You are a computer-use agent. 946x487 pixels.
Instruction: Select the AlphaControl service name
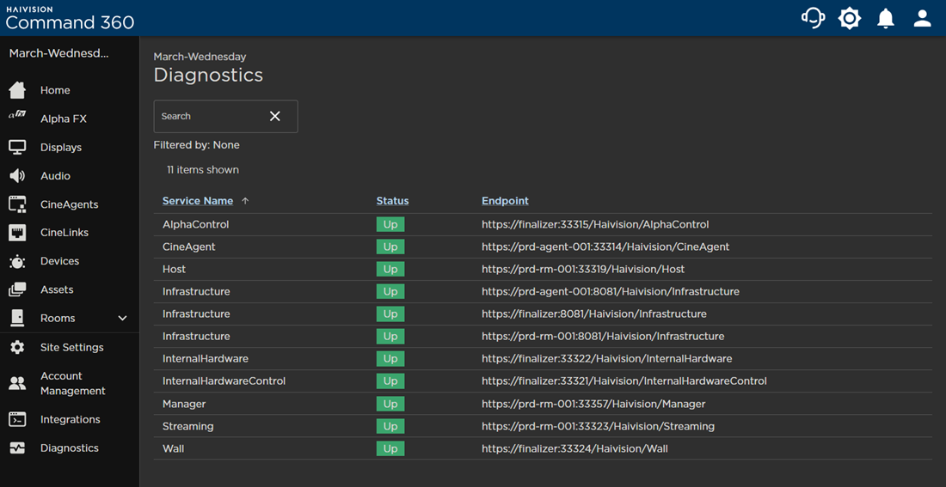coord(196,224)
